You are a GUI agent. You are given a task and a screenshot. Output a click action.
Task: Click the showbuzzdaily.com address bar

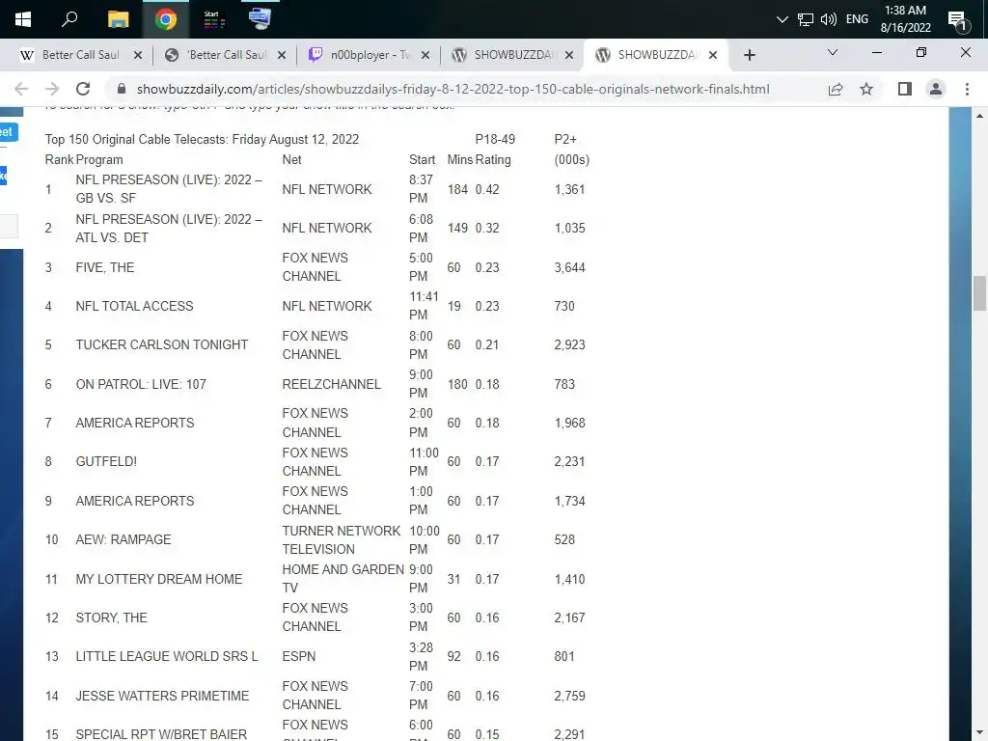click(453, 89)
